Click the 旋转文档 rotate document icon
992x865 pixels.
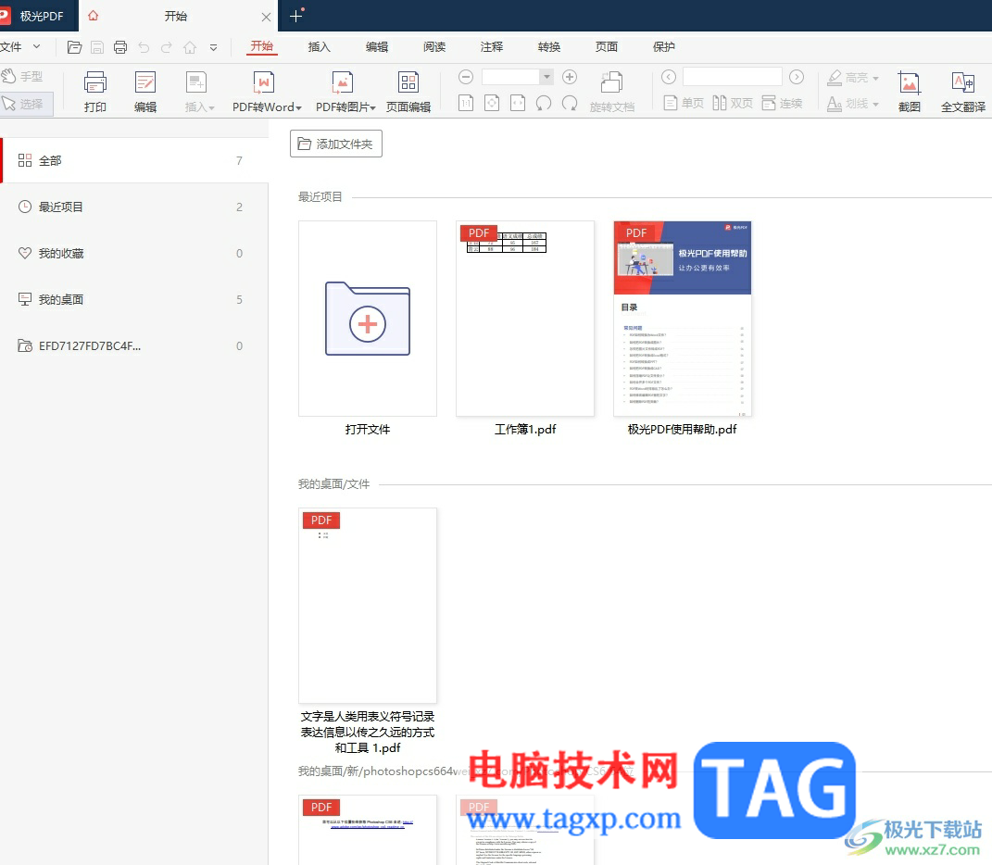tap(611, 92)
